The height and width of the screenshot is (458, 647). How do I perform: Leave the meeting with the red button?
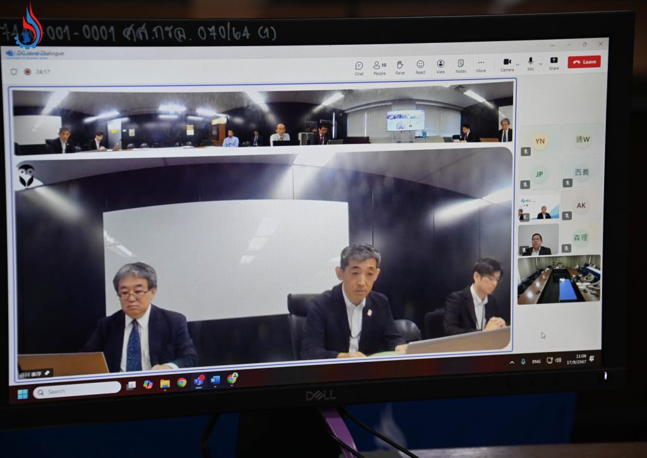click(584, 62)
